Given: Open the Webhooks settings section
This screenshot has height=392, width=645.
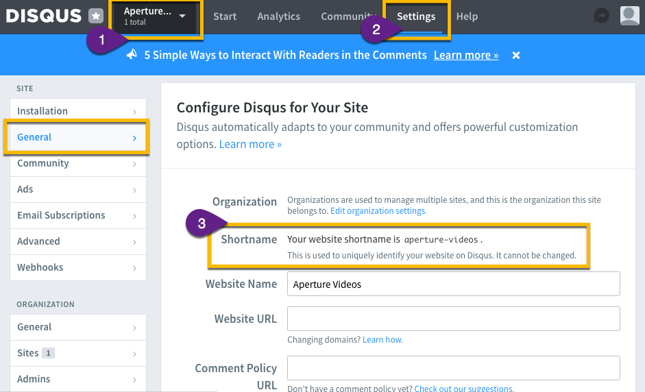Looking at the screenshot, I should click(78, 267).
